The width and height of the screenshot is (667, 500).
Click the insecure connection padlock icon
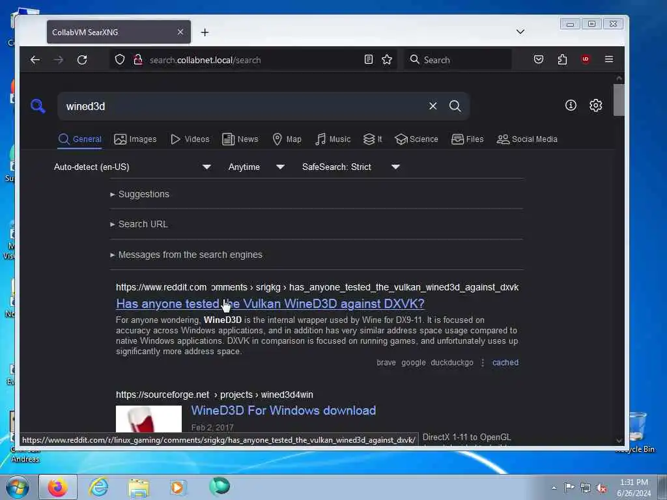pyautogui.click(x=138, y=59)
